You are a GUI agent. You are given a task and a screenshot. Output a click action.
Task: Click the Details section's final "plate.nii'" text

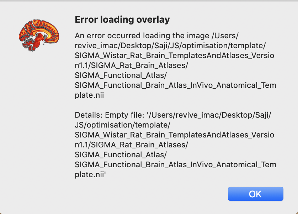(90, 174)
